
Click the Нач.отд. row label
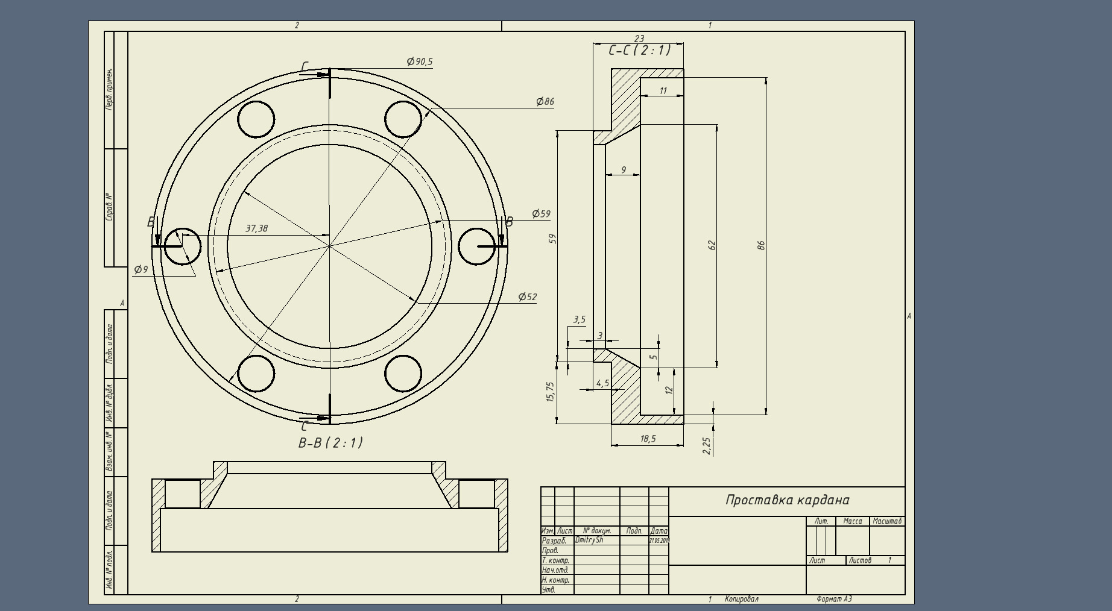tap(555, 570)
